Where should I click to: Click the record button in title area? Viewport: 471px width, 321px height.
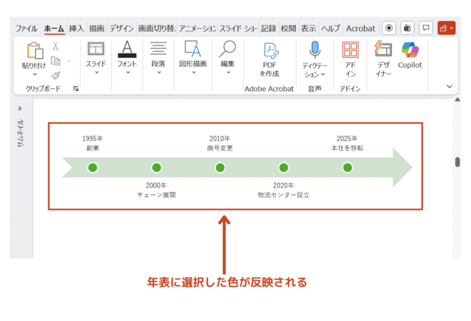click(389, 28)
